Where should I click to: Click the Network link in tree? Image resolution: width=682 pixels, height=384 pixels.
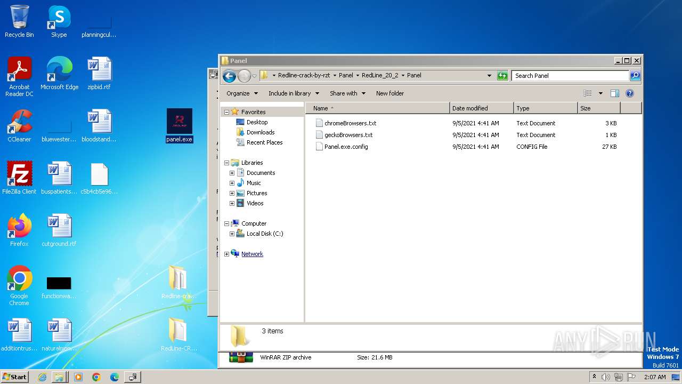coord(252,254)
